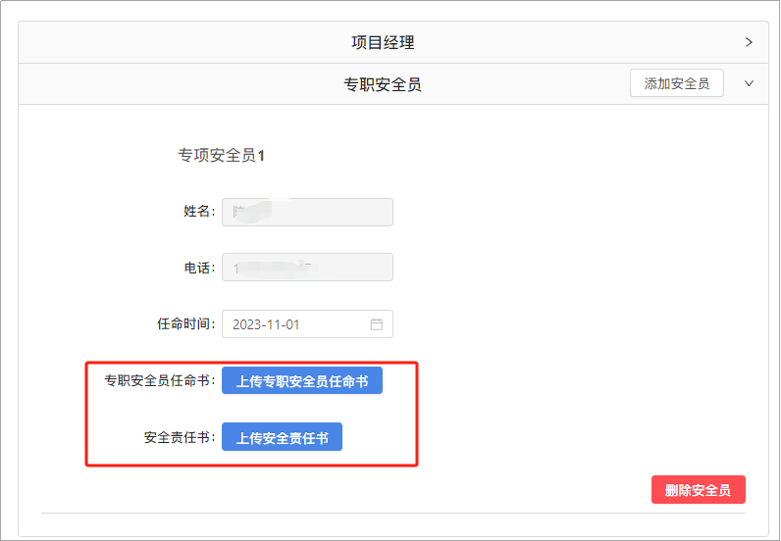Collapse 专职安全员 section using down chevron
Viewport: 781px width, 541px height.
pos(749,83)
